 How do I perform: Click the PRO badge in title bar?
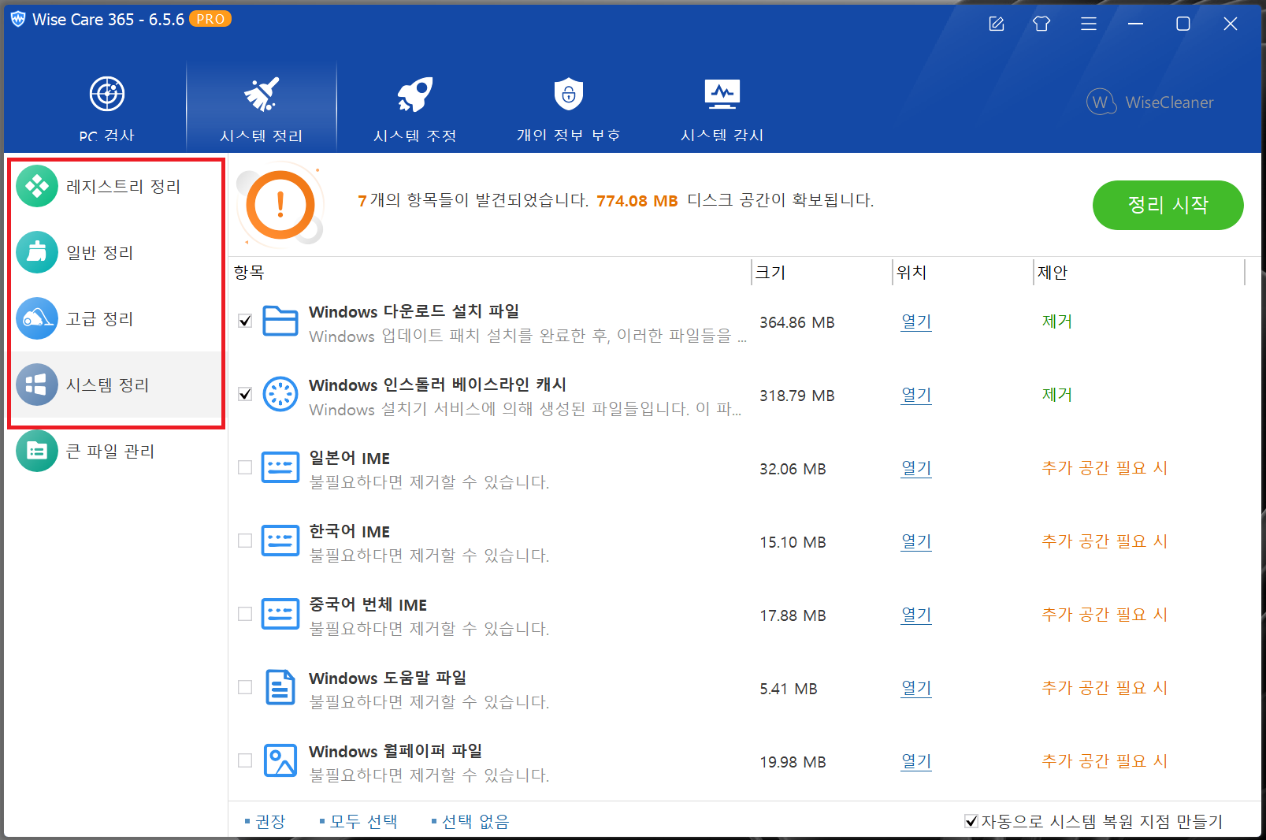pos(210,19)
